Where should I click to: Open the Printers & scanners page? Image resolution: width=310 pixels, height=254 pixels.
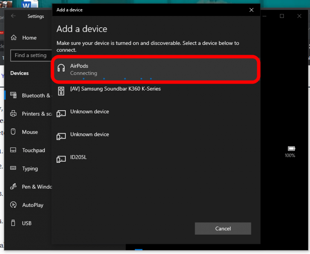point(28,114)
